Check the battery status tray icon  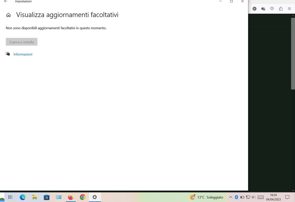point(242,197)
